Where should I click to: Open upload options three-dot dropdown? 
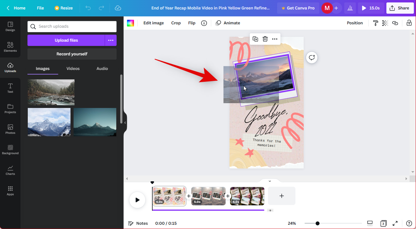click(x=111, y=40)
